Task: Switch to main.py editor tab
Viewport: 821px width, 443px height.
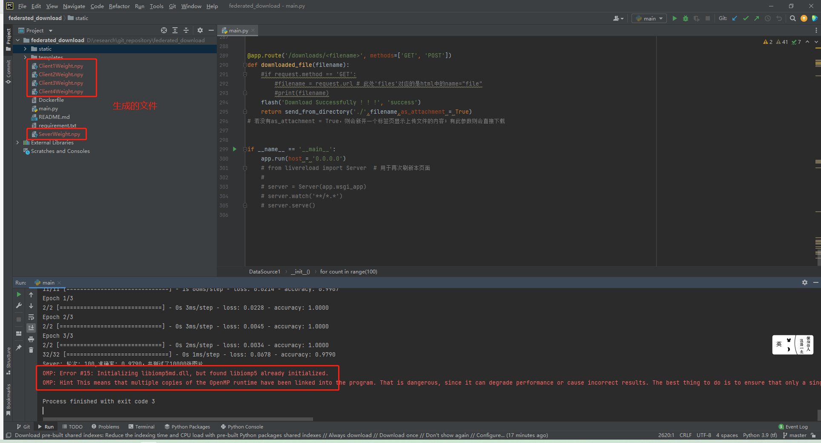Action: tap(238, 30)
